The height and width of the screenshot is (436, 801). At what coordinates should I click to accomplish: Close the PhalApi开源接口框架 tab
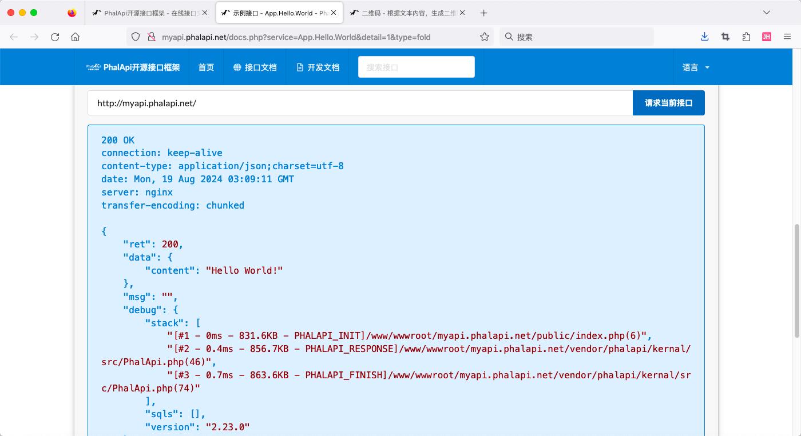pos(205,13)
